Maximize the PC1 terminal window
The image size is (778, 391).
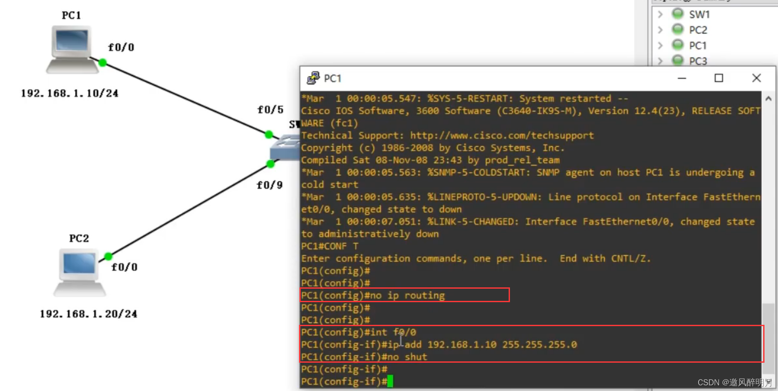tap(719, 78)
